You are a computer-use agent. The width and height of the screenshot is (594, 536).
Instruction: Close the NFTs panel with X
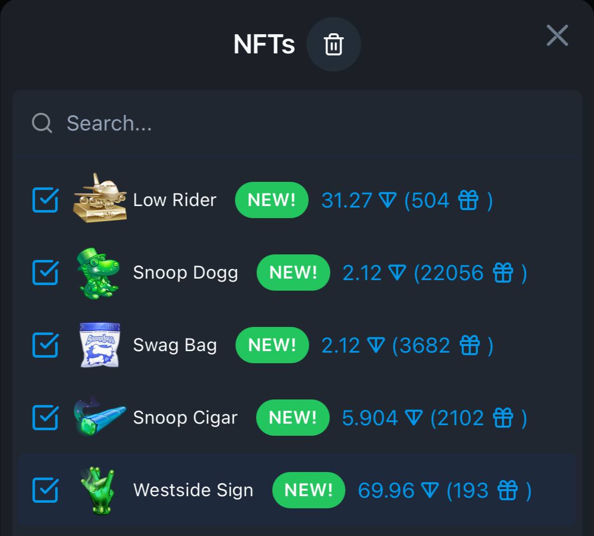(x=557, y=36)
